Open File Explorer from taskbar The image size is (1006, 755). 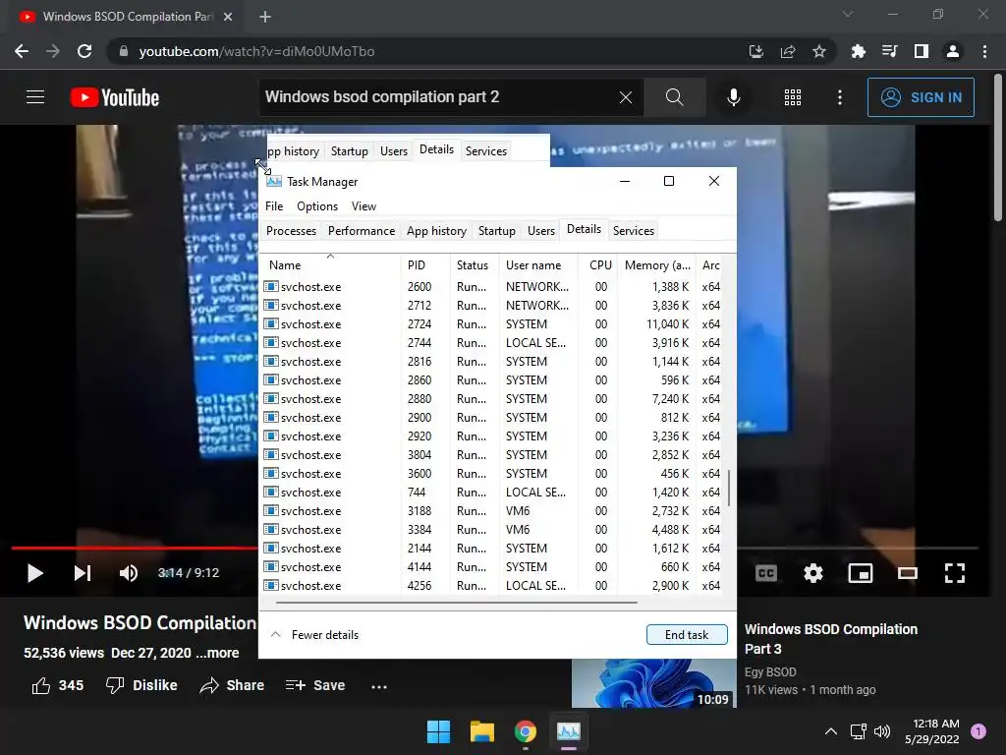pyautogui.click(x=481, y=731)
